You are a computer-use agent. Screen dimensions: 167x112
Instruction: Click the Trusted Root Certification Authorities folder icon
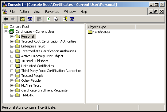tap(17, 41)
